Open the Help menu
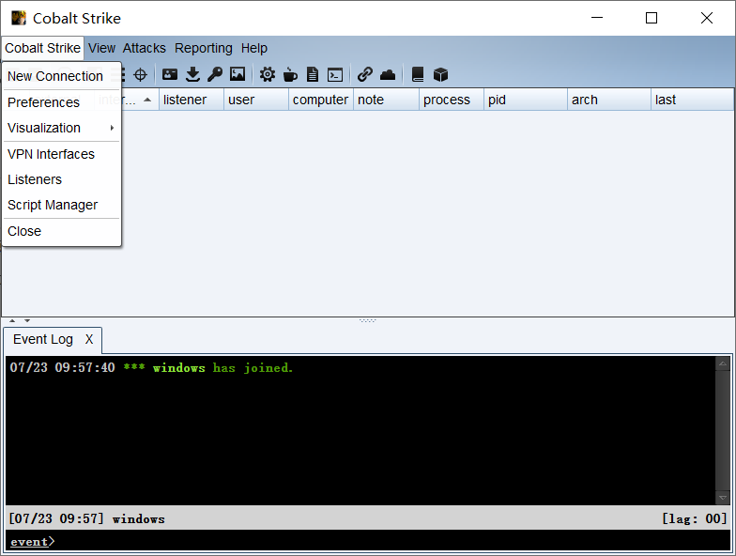The height and width of the screenshot is (556, 736). [x=253, y=49]
